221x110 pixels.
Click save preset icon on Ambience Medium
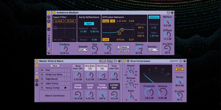[x=172, y=13]
